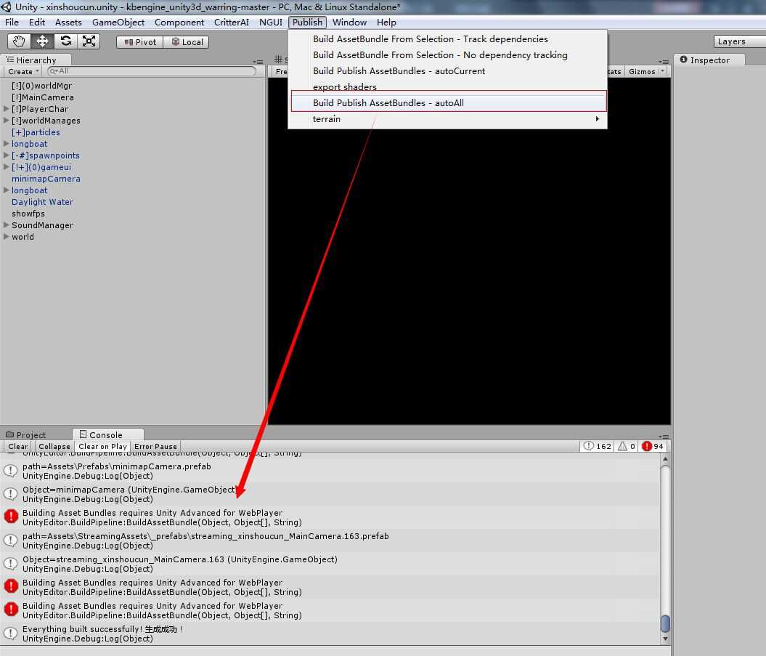This screenshot has width=766, height=656.
Task: Expand the [!]worldManages hierarchy item
Action: [x=7, y=121]
